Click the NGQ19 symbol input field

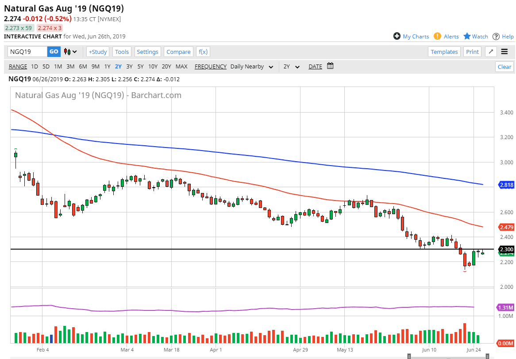[27, 52]
